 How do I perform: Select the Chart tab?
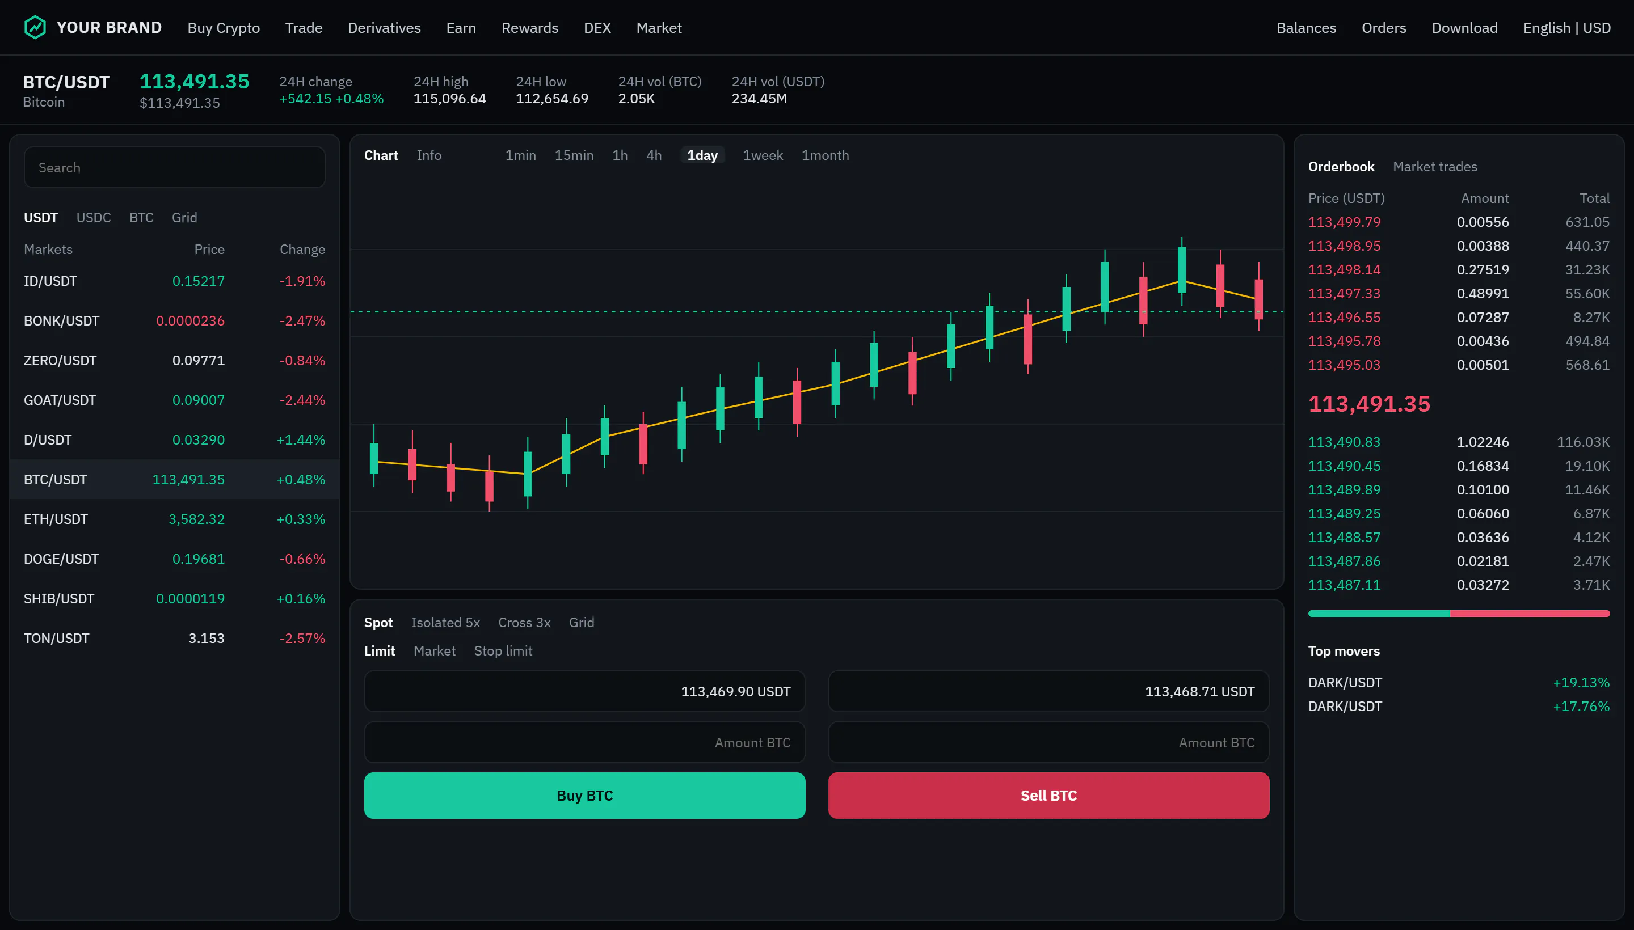(381, 155)
